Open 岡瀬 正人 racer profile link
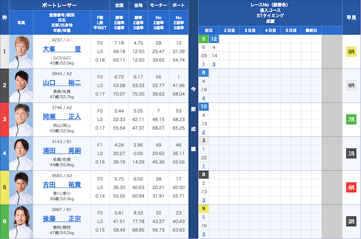361x239 pixels. coord(61,117)
